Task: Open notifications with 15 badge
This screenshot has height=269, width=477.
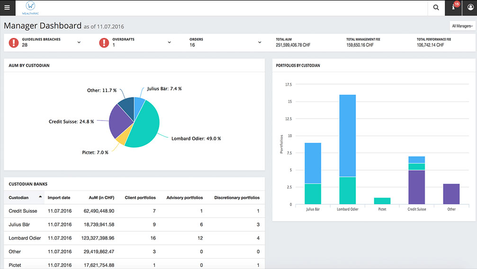Action: click(x=453, y=7)
